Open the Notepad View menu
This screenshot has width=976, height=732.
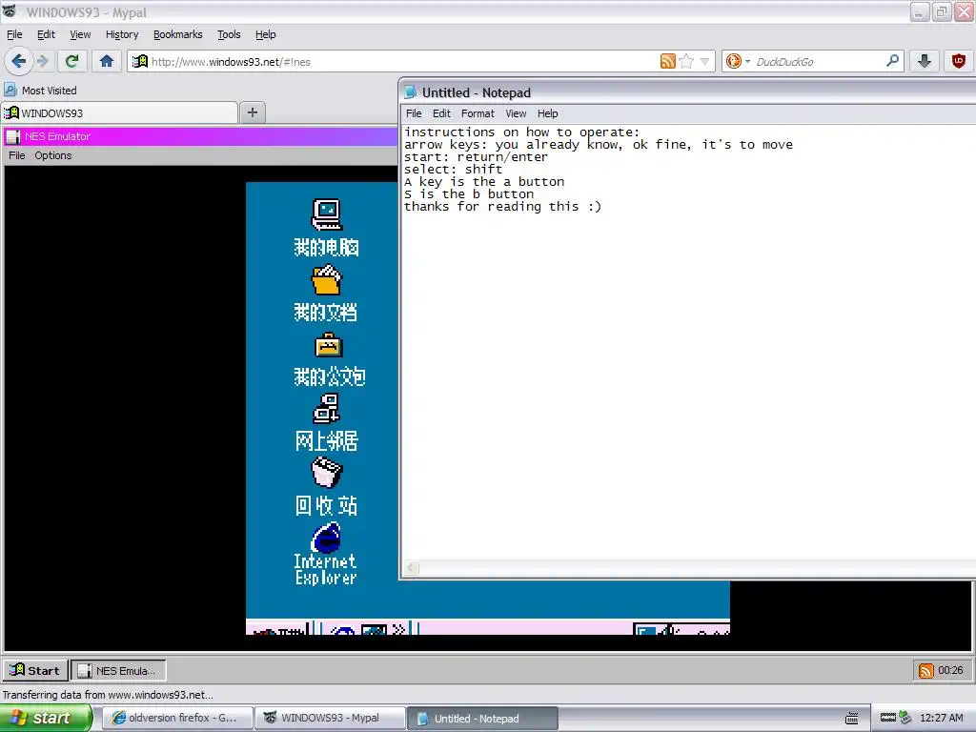[x=516, y=113]
